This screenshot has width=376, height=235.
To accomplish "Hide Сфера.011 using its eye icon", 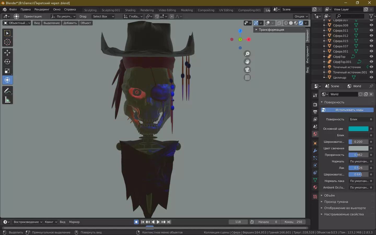I will coord(371,31).
